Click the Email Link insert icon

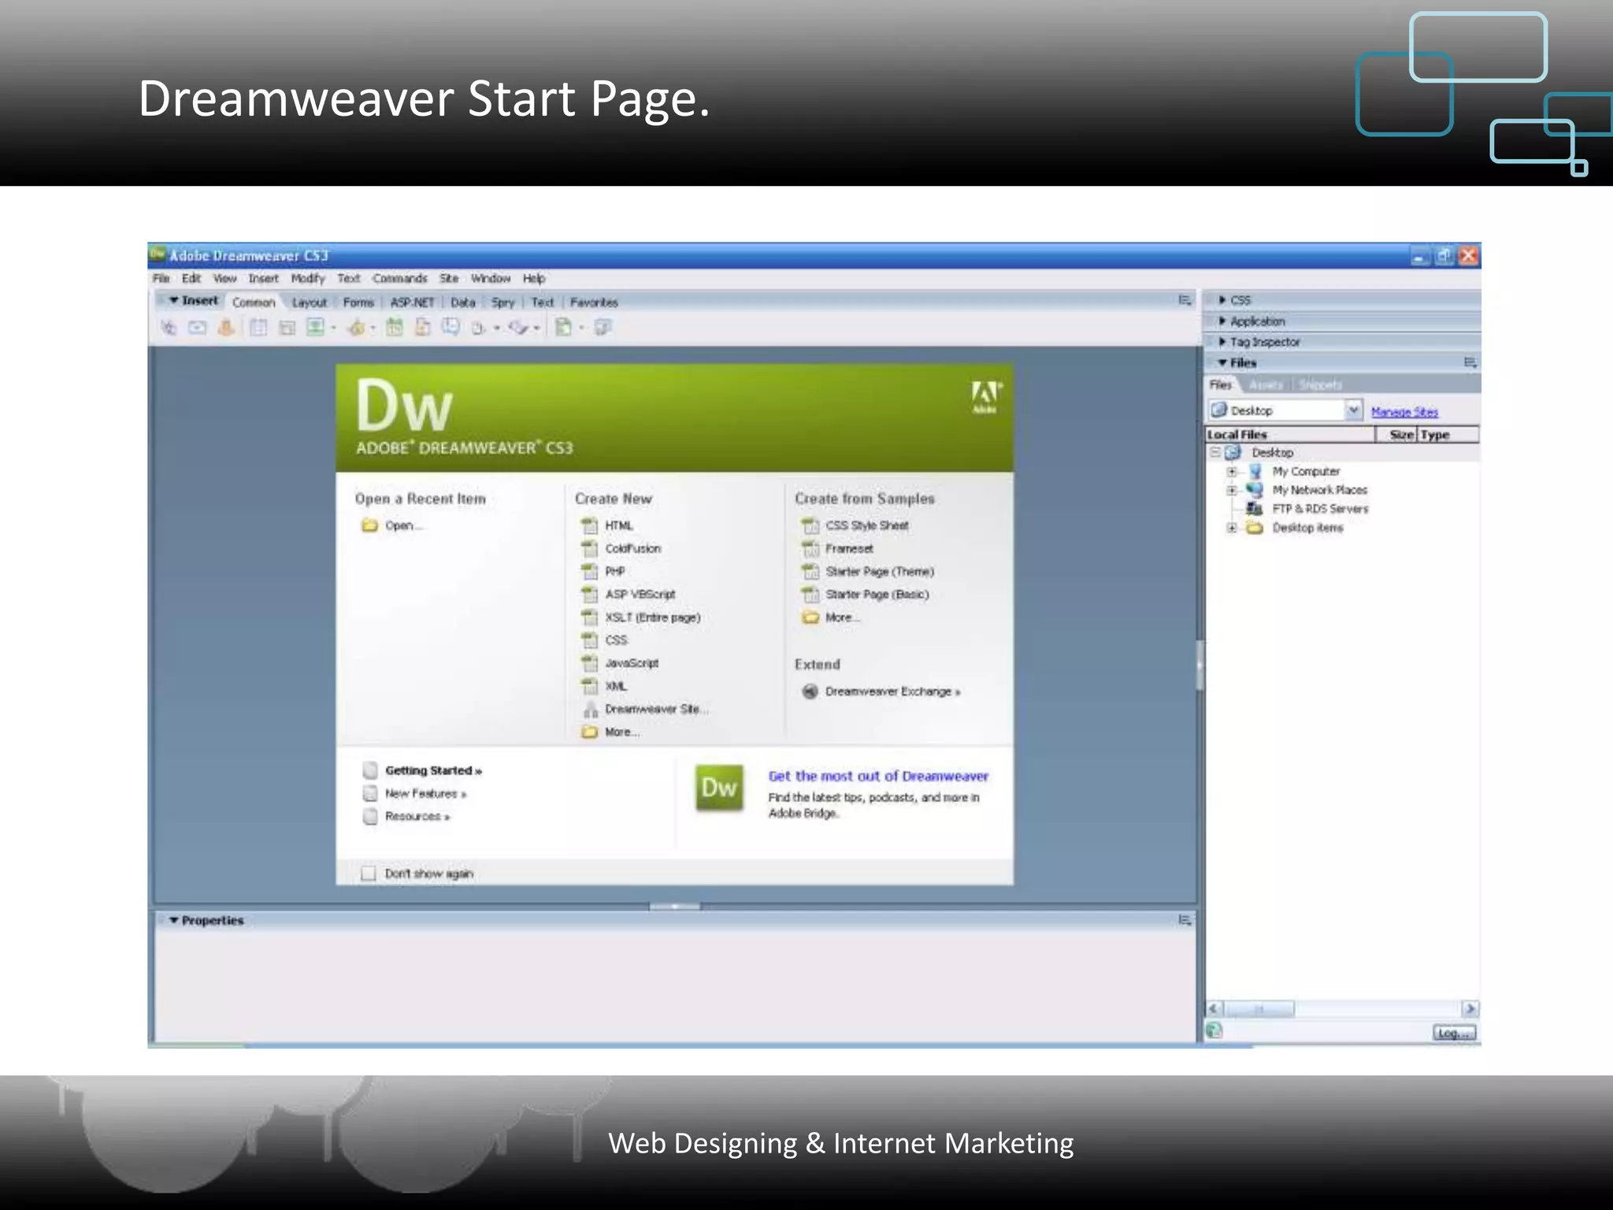pos(197,328)
